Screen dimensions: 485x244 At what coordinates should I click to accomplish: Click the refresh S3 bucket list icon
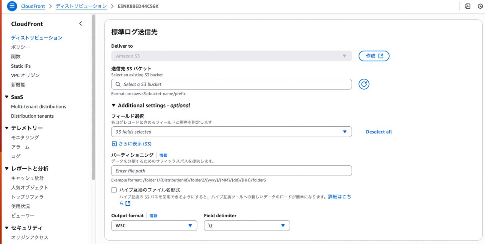point(364,84)
